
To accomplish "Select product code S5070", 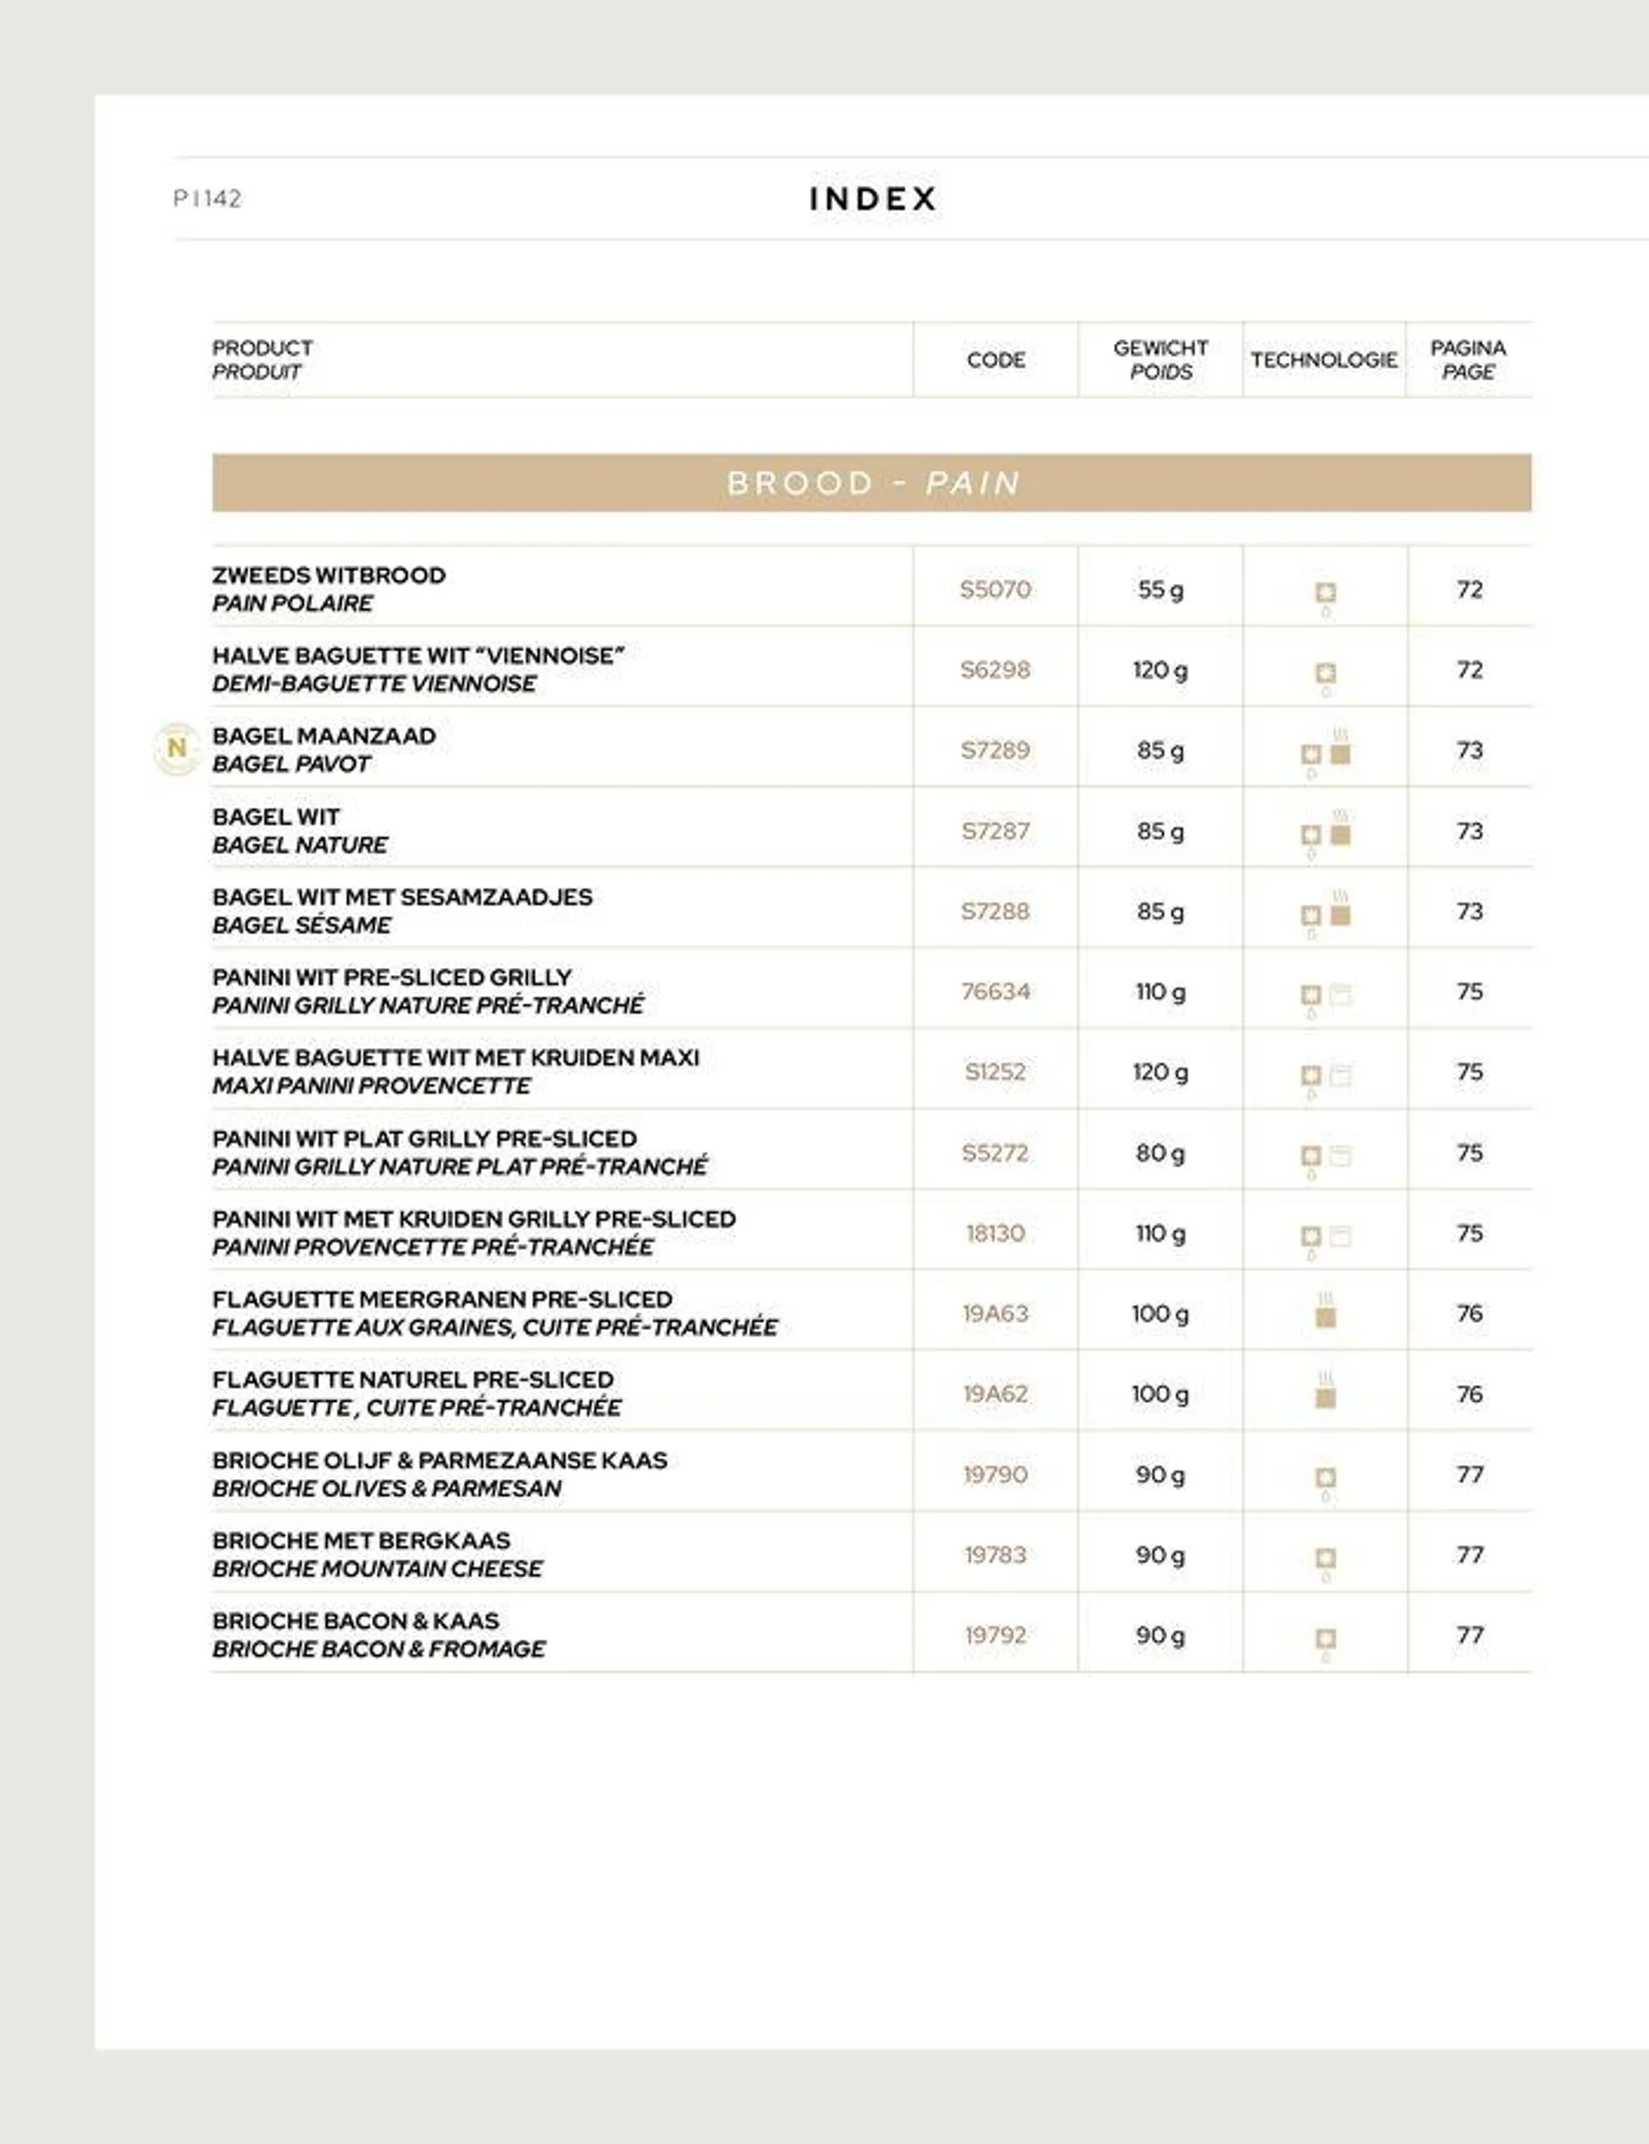I will coord(995,589).
